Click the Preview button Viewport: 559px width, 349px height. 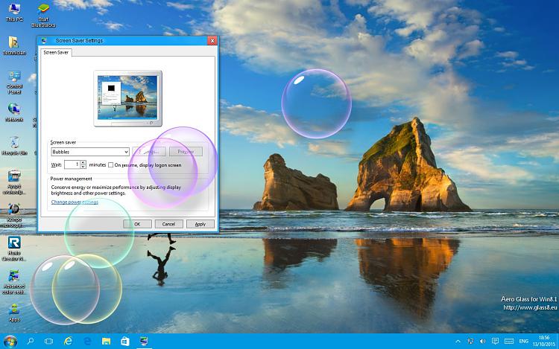pyautogui.click(x=186, y=152)
